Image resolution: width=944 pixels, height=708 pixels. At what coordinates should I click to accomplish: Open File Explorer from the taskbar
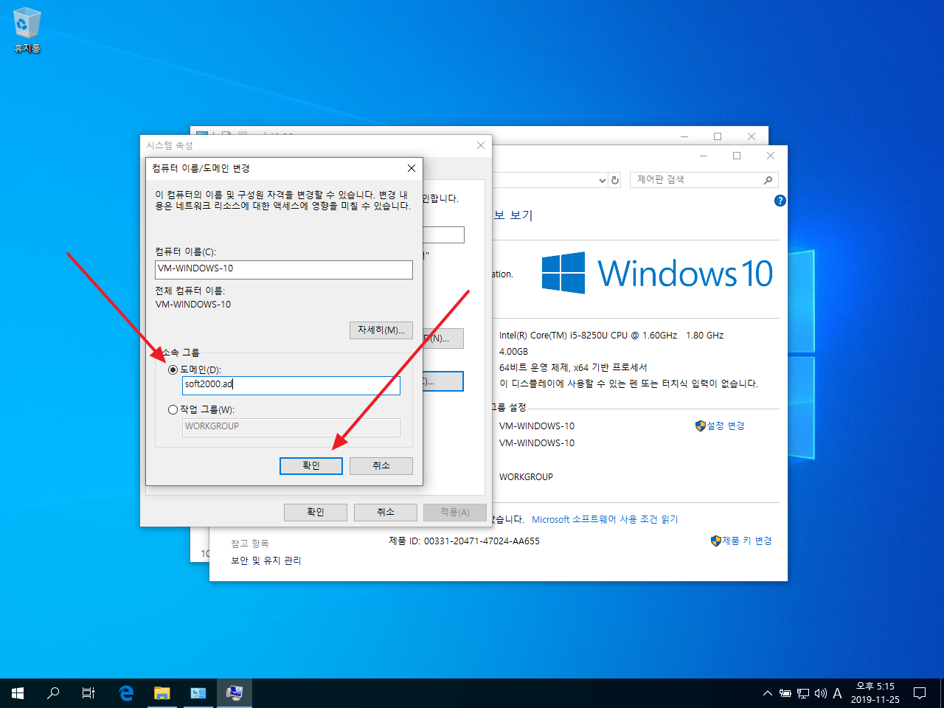[162, 693]
